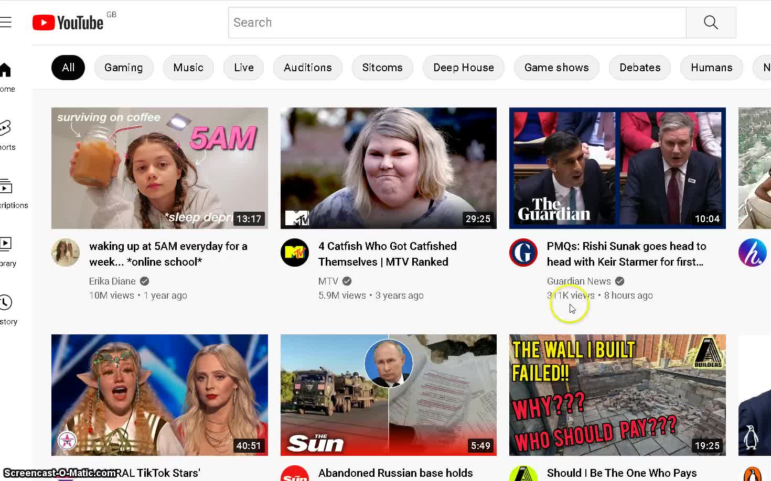Open Shorts in the sidebar

tap(7, 135)
